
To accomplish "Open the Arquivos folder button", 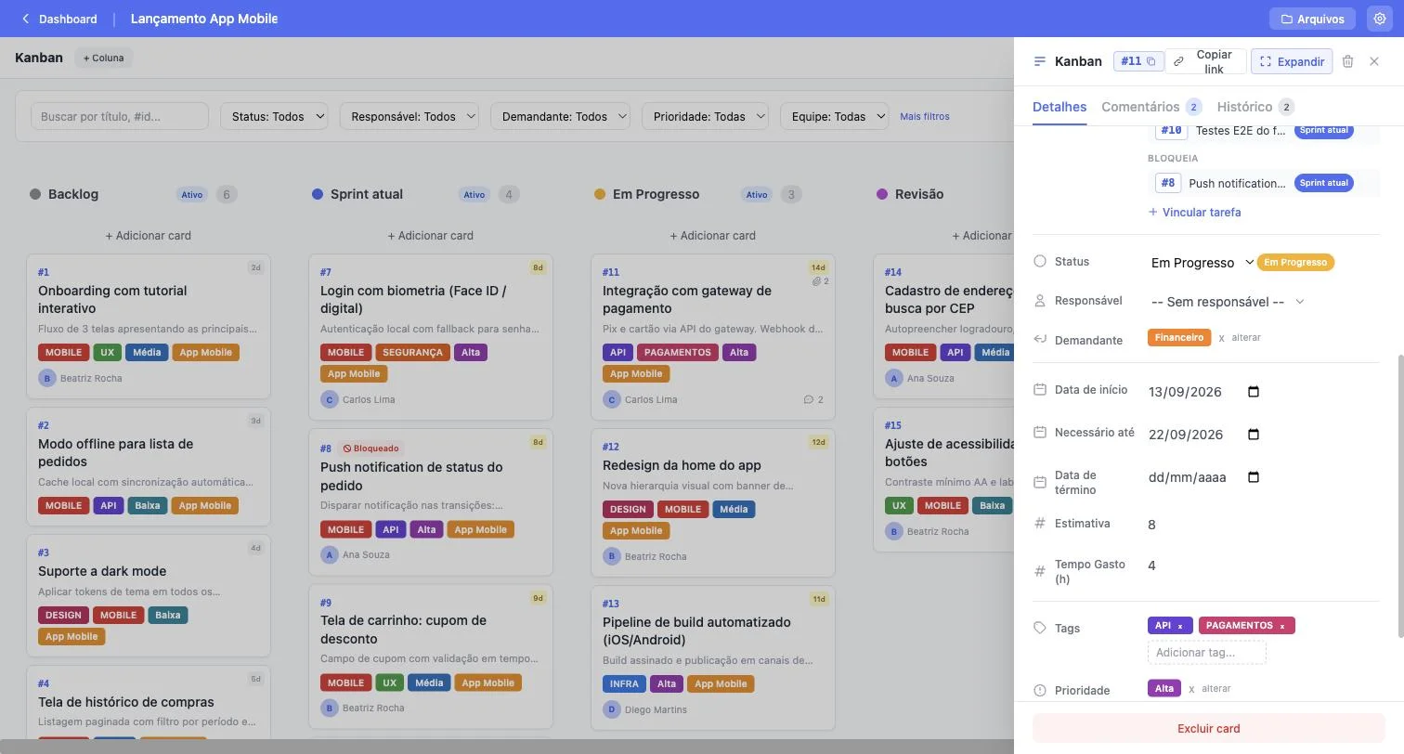I will click(1312, 19).
